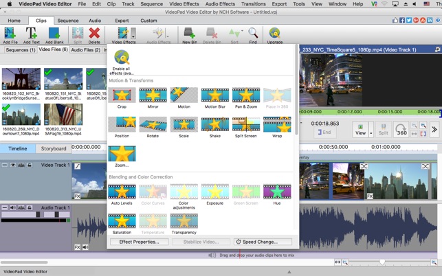Apply the Saturation effect
This screenshot has width=442, height=276.
pos(122,220)
